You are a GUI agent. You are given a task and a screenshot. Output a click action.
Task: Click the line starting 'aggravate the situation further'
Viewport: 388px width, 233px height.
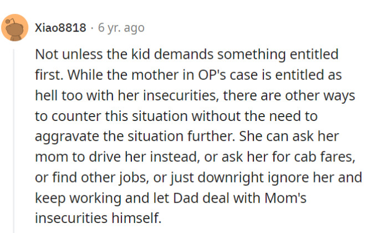point(187,136)
